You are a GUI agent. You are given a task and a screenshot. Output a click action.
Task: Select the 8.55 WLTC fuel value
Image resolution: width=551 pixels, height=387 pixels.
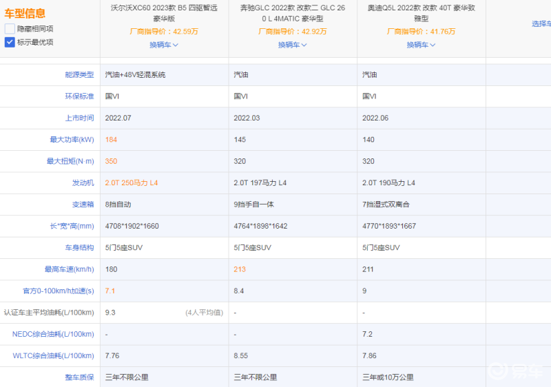pos(240,356)
